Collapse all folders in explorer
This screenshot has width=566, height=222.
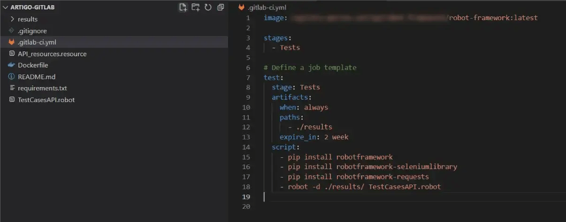220,7
